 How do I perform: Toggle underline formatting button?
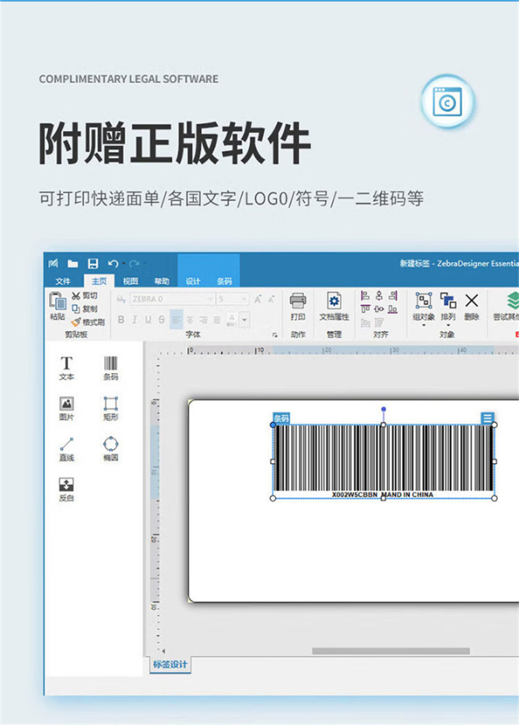(148, 320)
